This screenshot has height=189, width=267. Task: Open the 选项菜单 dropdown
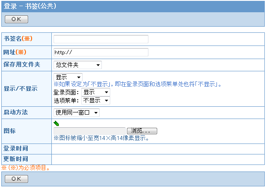tap(96, 100)
